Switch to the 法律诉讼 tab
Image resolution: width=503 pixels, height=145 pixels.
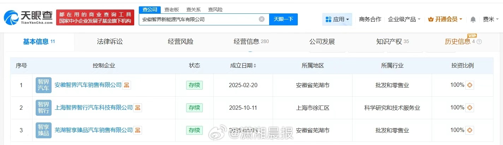pos(110,42)
